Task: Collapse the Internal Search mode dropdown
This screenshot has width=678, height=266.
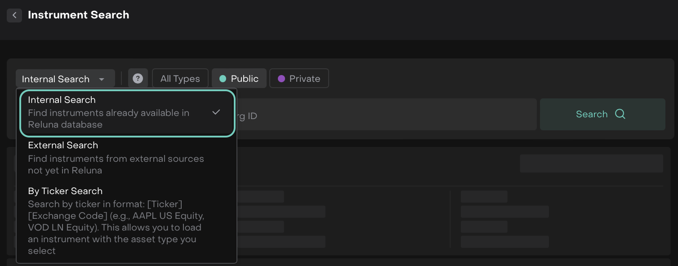Action: (x=65, y=79)
